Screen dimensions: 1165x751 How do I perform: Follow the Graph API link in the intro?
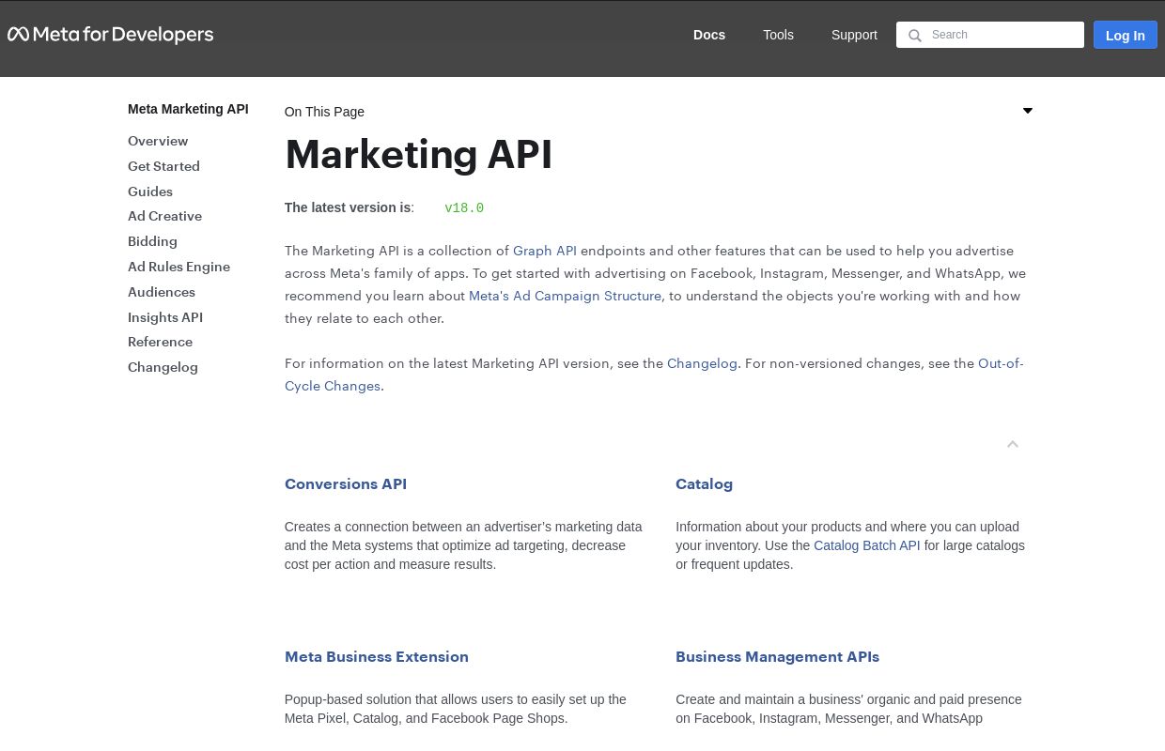point(545,251)
